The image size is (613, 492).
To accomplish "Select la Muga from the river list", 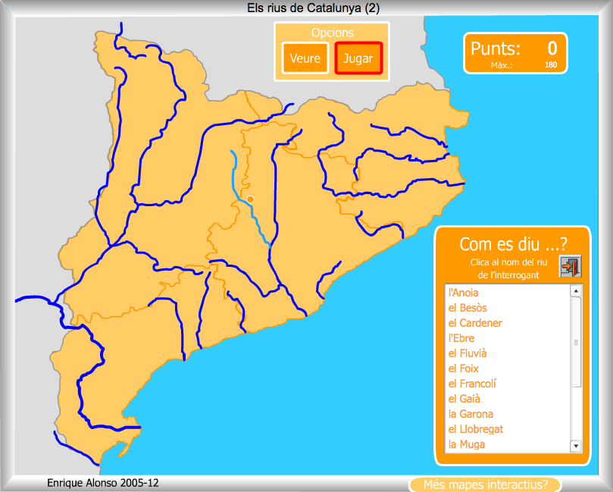I will pos(467,444).
